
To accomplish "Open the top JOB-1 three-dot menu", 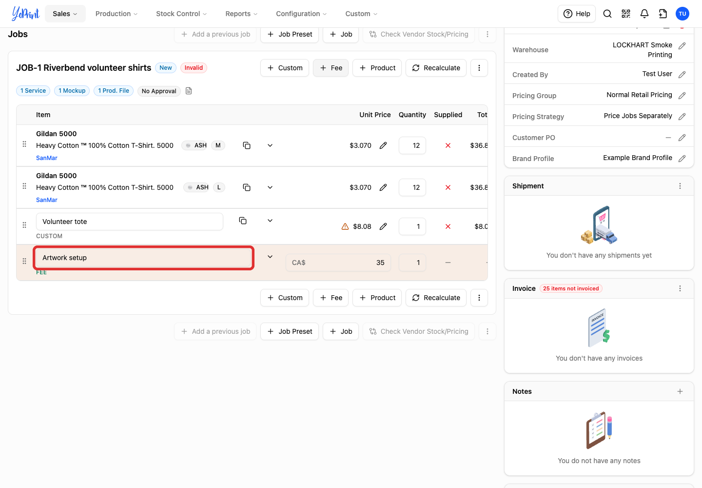I will pyautogui.click(x=479, y=68).
